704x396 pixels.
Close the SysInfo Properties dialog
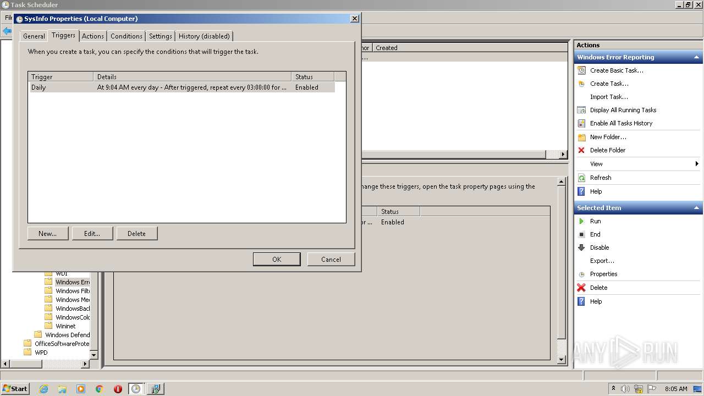pyautogui.click(x=355, y=18)
